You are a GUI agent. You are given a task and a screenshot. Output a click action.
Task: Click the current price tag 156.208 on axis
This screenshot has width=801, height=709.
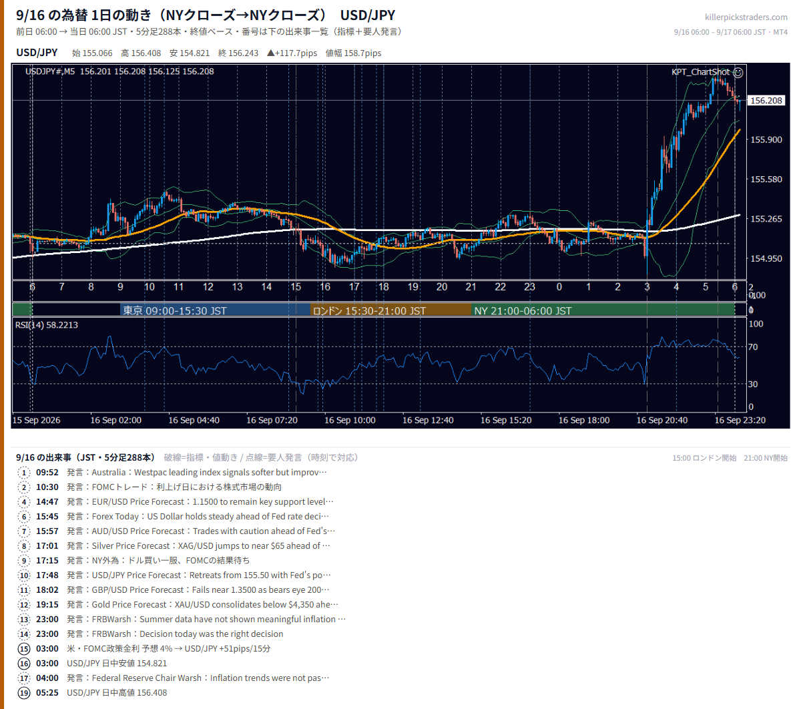pyautogui.click(x=766, y=101)
